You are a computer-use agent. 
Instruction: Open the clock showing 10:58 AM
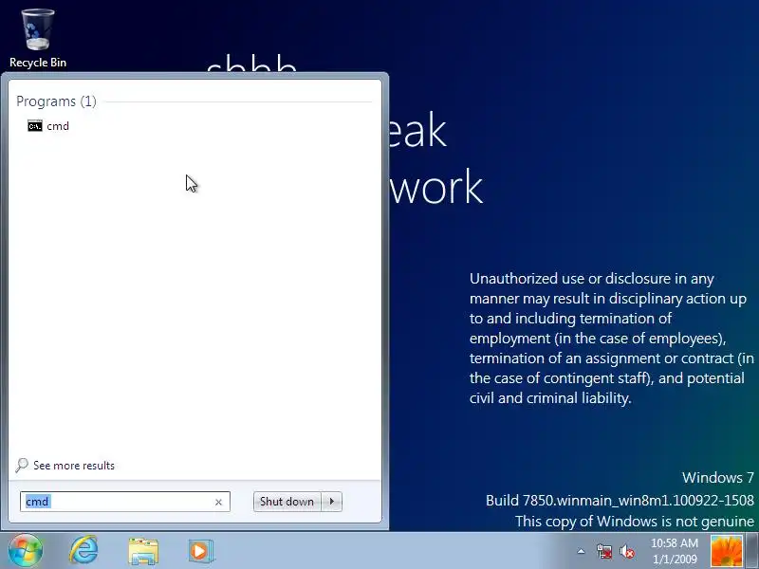tap(675, 551)
